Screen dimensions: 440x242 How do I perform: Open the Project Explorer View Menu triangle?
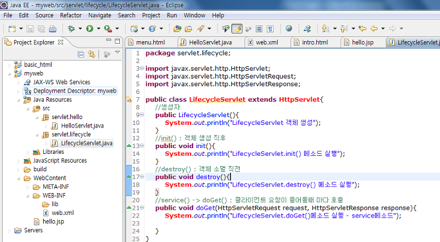click(117, 52)
